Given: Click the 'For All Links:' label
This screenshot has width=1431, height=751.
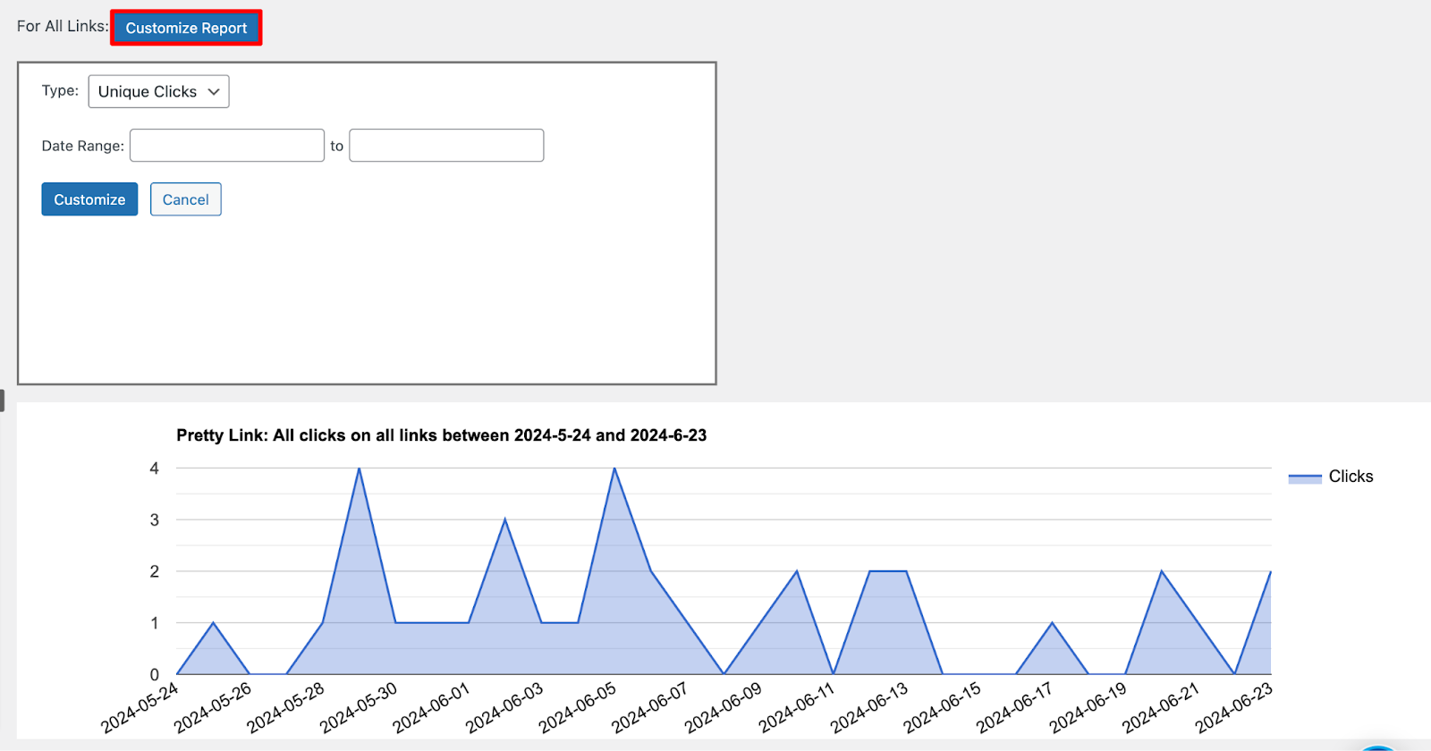Looking at the screenshot, I should click(x=63, y=26).
